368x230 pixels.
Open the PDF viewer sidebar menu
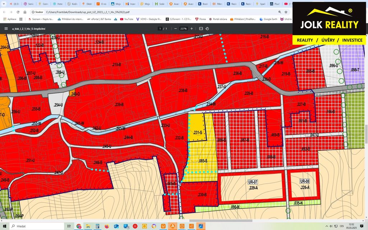coord(6,28)
